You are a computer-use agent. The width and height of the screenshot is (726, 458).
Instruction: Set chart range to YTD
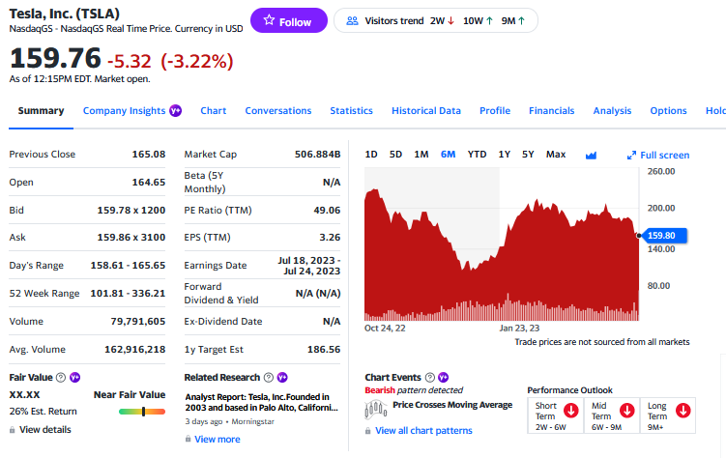click(x=477, y=155)
